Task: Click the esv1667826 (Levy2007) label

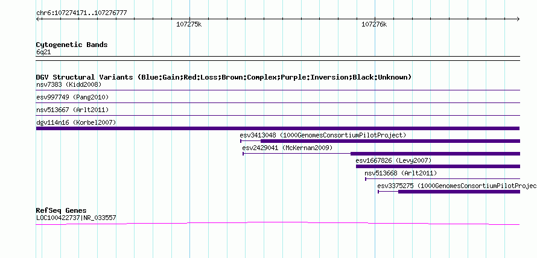Action: (x=393, y=160)
